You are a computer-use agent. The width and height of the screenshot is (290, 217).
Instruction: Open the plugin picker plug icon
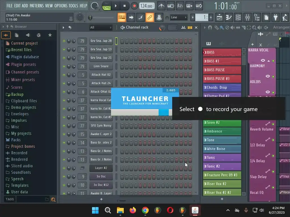click(x=276, y=18)
